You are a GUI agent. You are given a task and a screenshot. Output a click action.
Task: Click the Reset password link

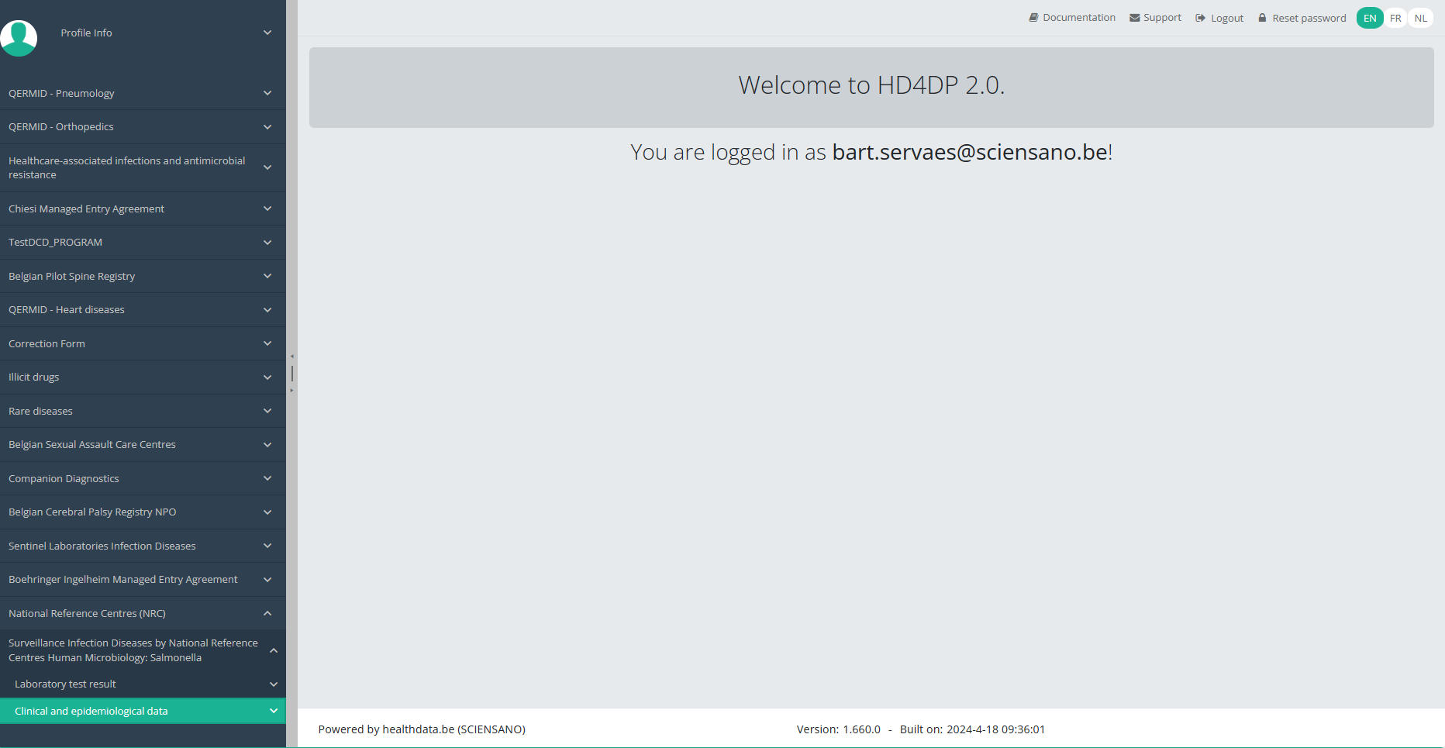point(1309,18)
